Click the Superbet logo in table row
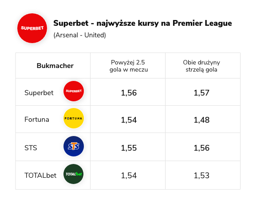The width and height of the screenshot is (253, 204). 74,91
